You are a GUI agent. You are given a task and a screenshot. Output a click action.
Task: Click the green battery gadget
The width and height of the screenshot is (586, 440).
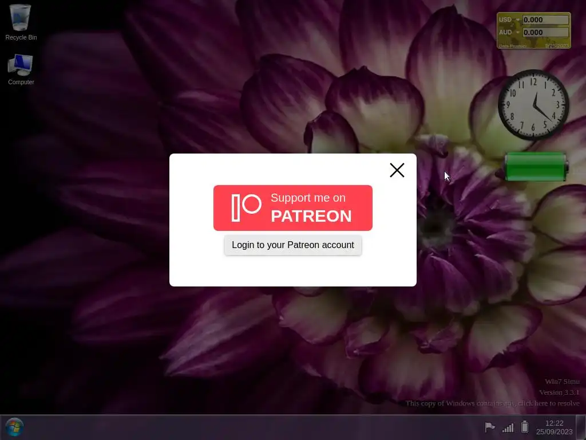tap(536, 167)
